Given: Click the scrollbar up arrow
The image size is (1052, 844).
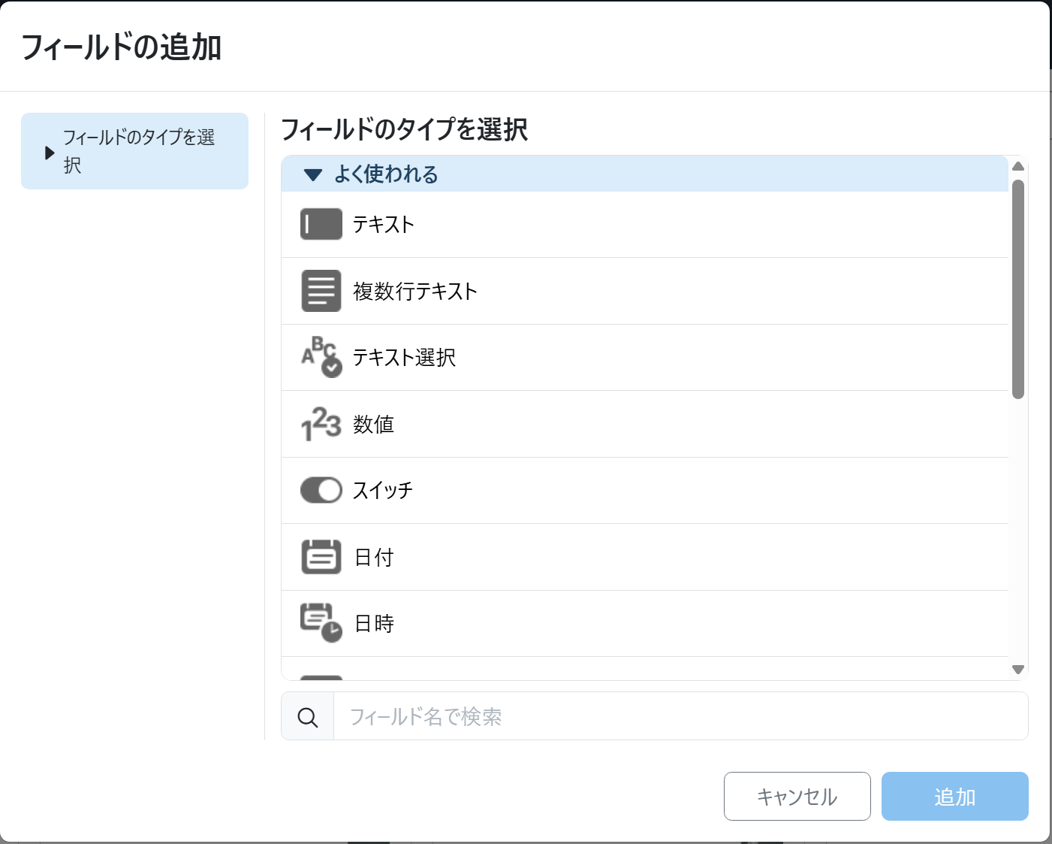Looking at the screenshot, I should (1018, 166).
